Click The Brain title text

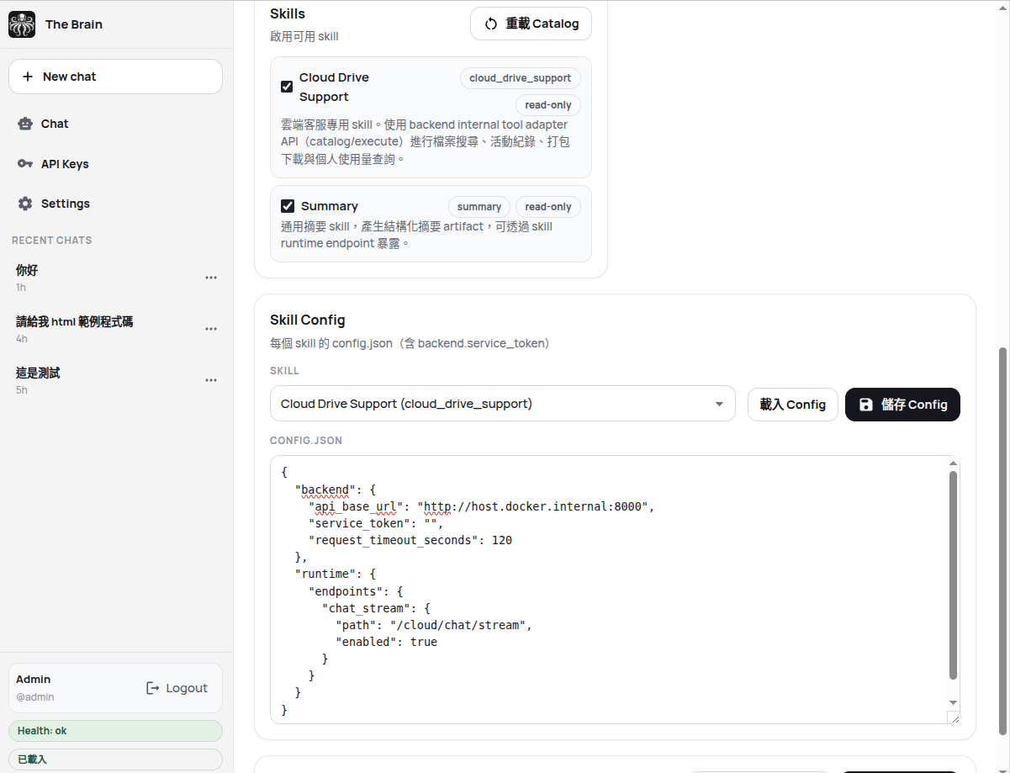click(74, 24)
